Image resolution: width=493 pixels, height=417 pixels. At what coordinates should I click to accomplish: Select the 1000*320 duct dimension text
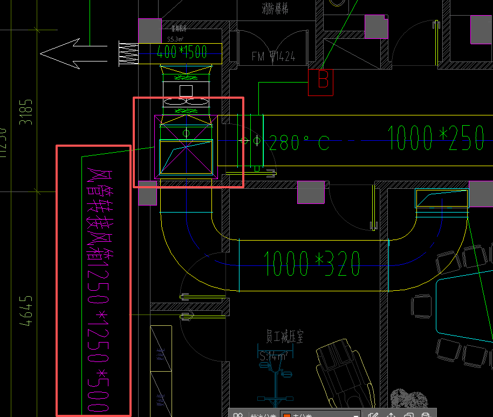click(312, 264)
